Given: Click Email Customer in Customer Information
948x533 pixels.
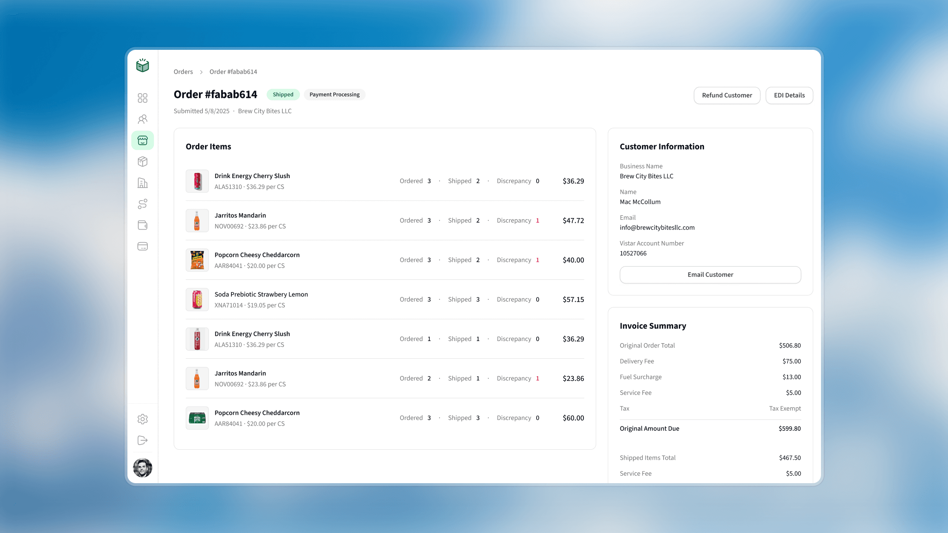Looking at the screenshot, I should (710, 274).
